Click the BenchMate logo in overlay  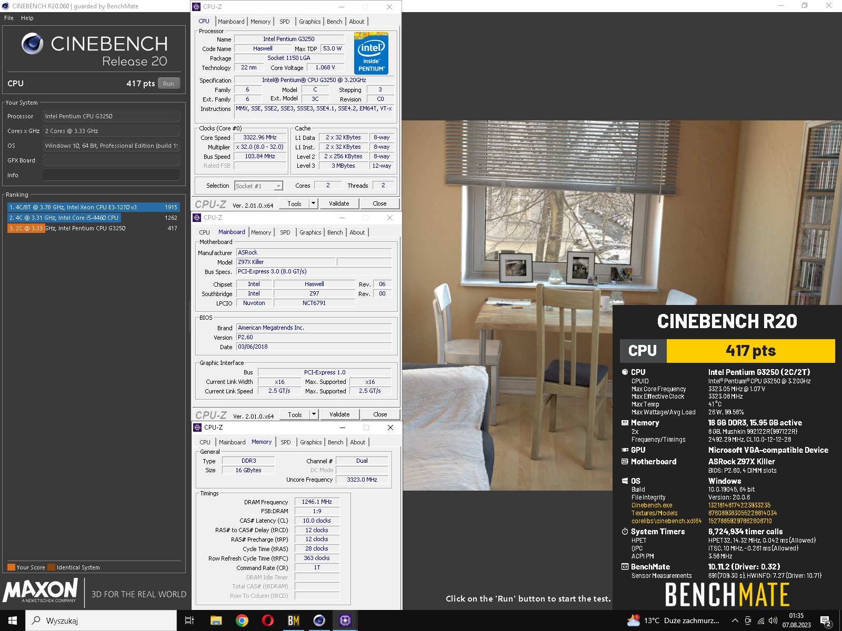(x=727, y=595)
